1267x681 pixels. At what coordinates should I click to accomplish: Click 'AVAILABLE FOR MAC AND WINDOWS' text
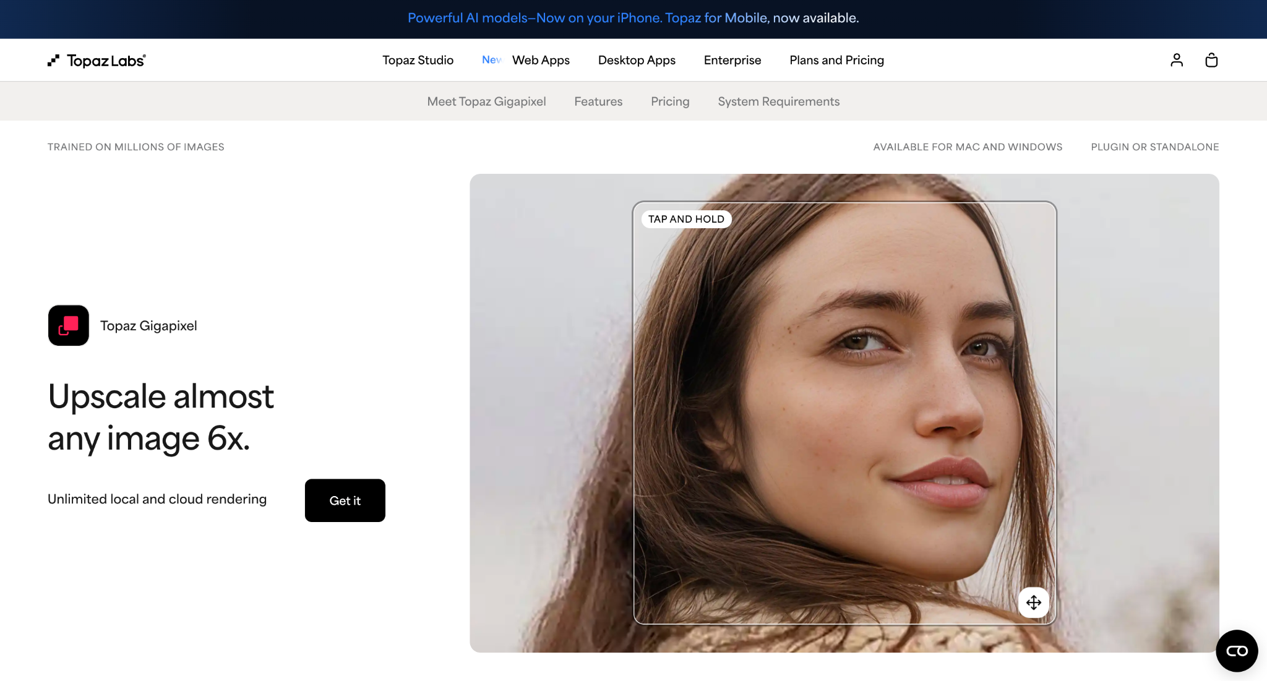click(968, 147)
